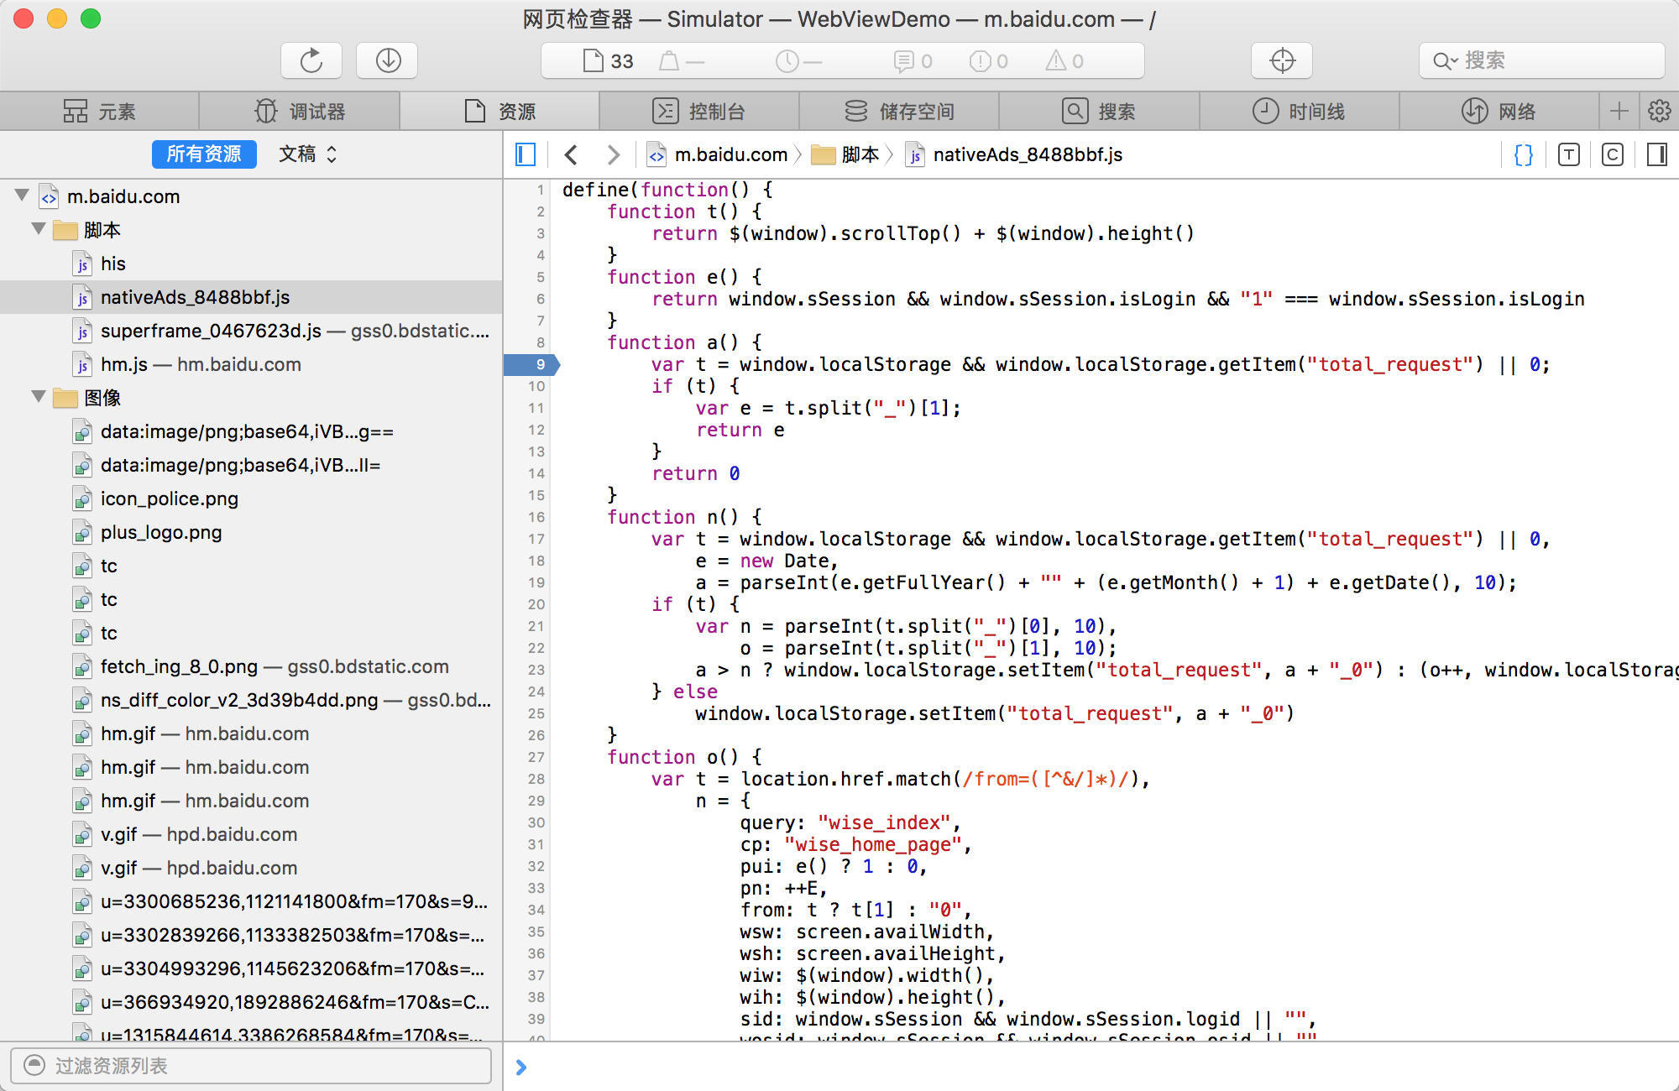Hide the left navigation sidebar
Image resolution: width=1679 pixels, height=1091 pixels.
[x=526, y=154]
